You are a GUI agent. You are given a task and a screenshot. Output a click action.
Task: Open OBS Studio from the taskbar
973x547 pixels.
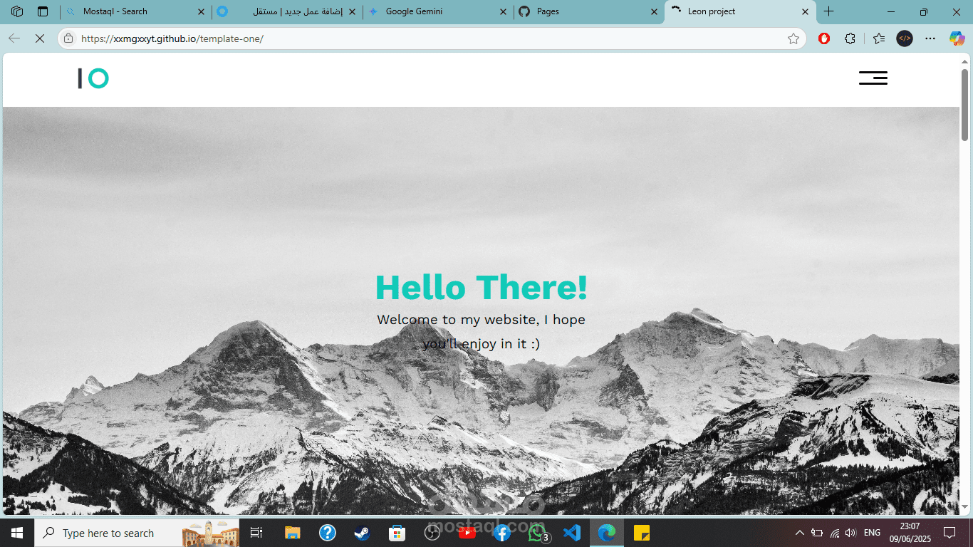click(x=432, y=532)
